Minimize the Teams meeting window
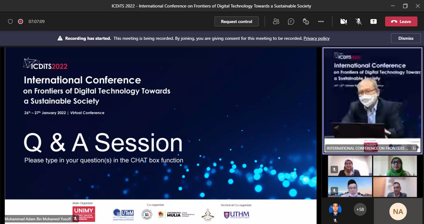The image size is (424, 224). pyautogui.click(x=393, y=6)
